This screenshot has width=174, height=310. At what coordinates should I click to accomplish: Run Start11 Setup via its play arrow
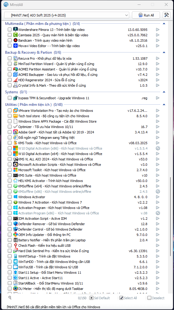[x=158, y=273]
